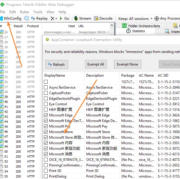Viewport: 180px width, 179px height.
Task: Open the Remove X dropdown arrow
Action: click(x=56, y=18)
